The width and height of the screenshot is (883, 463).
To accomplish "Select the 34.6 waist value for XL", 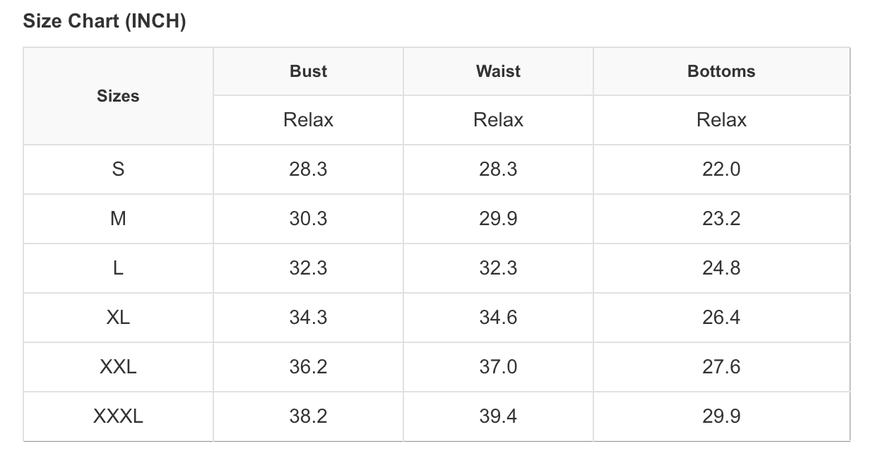I will pos(498,318).
